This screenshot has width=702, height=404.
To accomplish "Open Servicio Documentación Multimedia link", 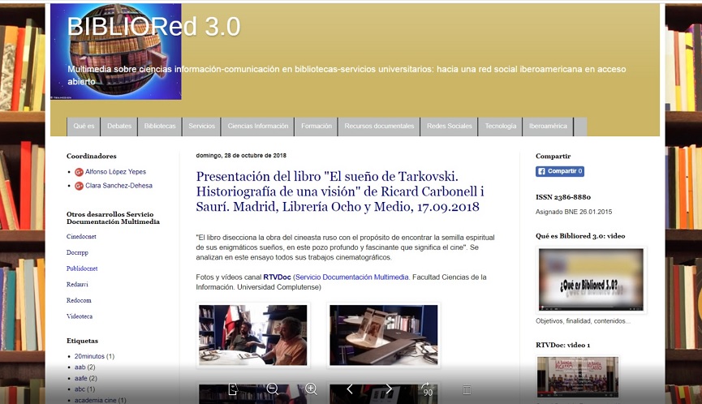I will pyautogui.click(x=352, y=277).
